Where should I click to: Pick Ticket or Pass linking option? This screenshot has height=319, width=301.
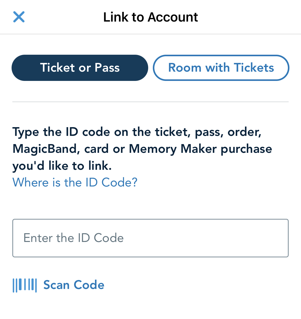coord(80,68)
